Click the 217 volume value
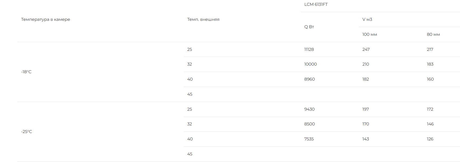This screenshot has height=162, width=460. point(430,50)
